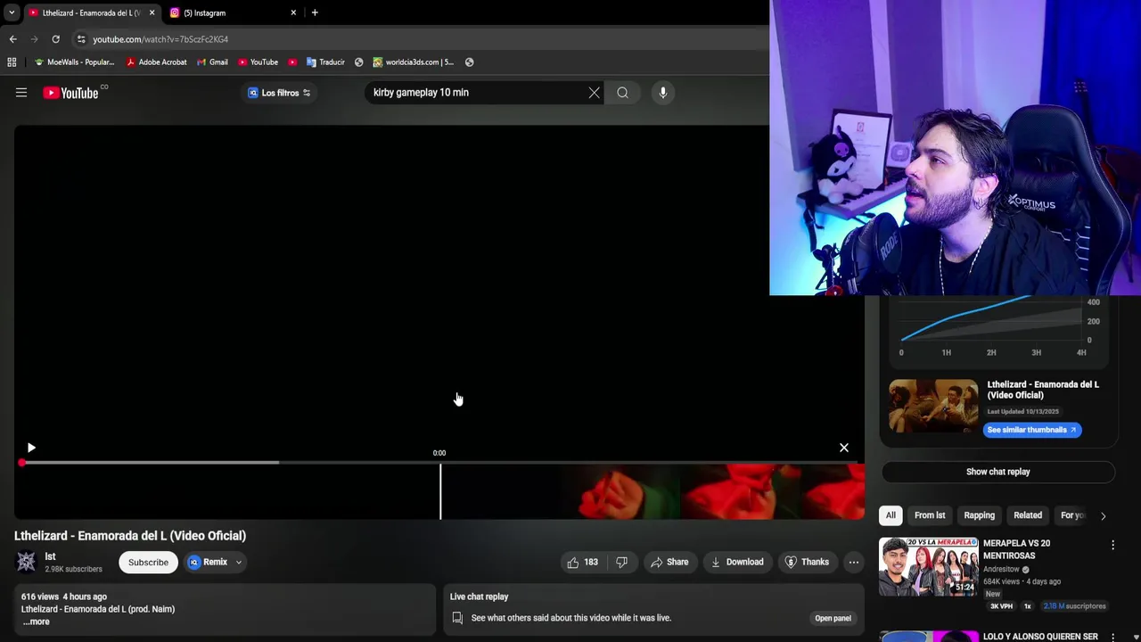Open the Adobe Acrobat bookmark
This screenshot has height=642, width=1141.
pos(157,62)
